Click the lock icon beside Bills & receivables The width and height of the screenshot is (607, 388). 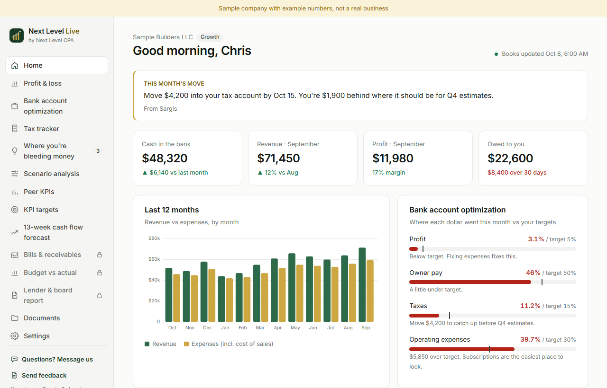pyautogui.click(x=100, y=255)
